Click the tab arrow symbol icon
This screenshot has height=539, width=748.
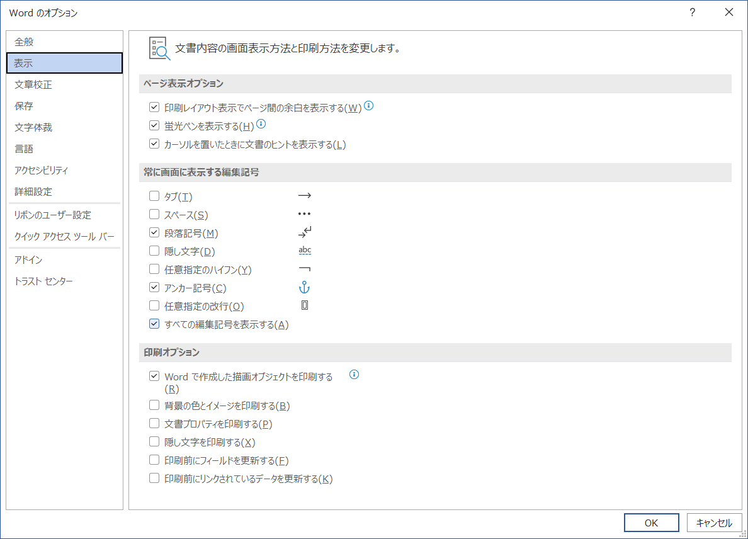coord(304,196)
